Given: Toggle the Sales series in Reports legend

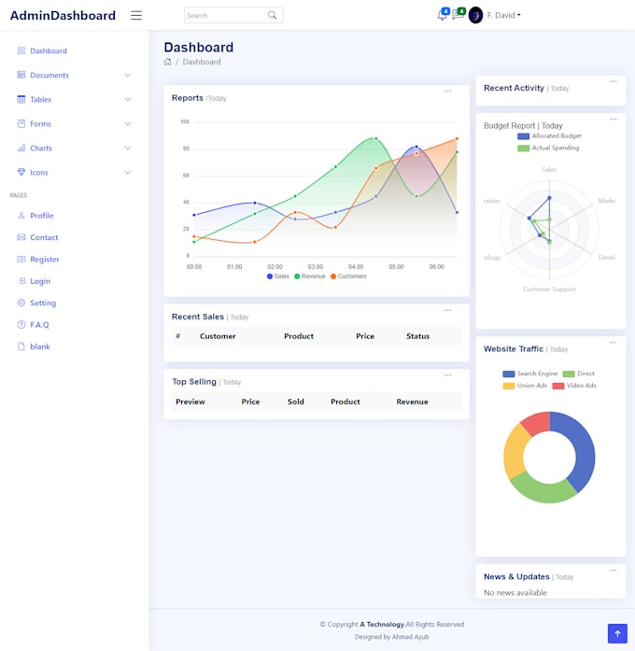Looking at the screenshot, I should tap(278, 276).
